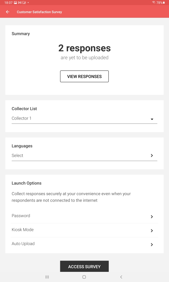The height and width of the screenshot is (282, 169).
Task: Tap the Collector 1 selection field
Action: (x=79, y=118)
